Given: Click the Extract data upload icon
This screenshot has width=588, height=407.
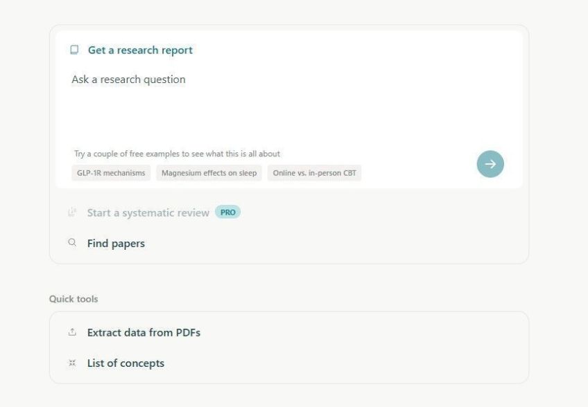Looking at the screenshot, I should coord(72,332).
